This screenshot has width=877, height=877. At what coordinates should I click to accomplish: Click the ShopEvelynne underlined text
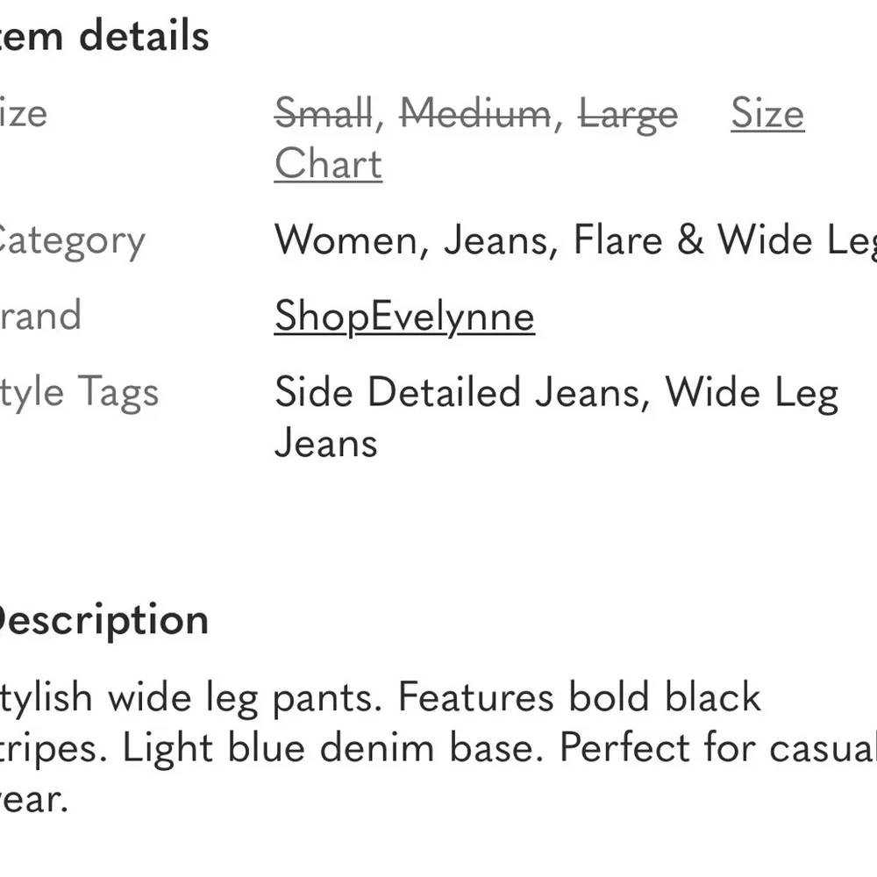[403, 316]
